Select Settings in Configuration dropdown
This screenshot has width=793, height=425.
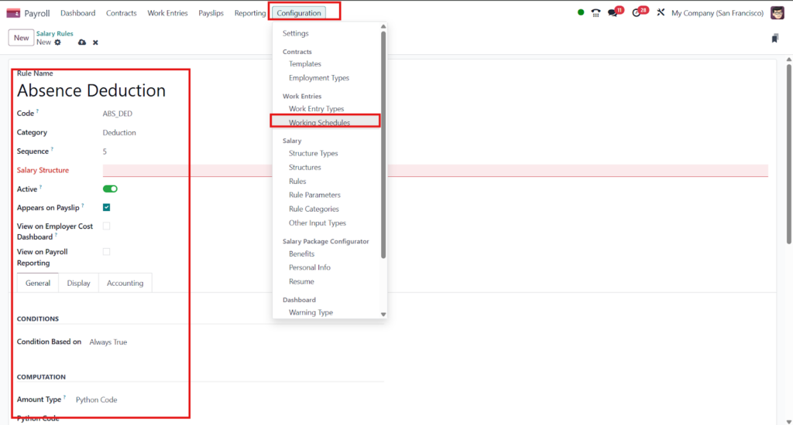tap(295, 33)
